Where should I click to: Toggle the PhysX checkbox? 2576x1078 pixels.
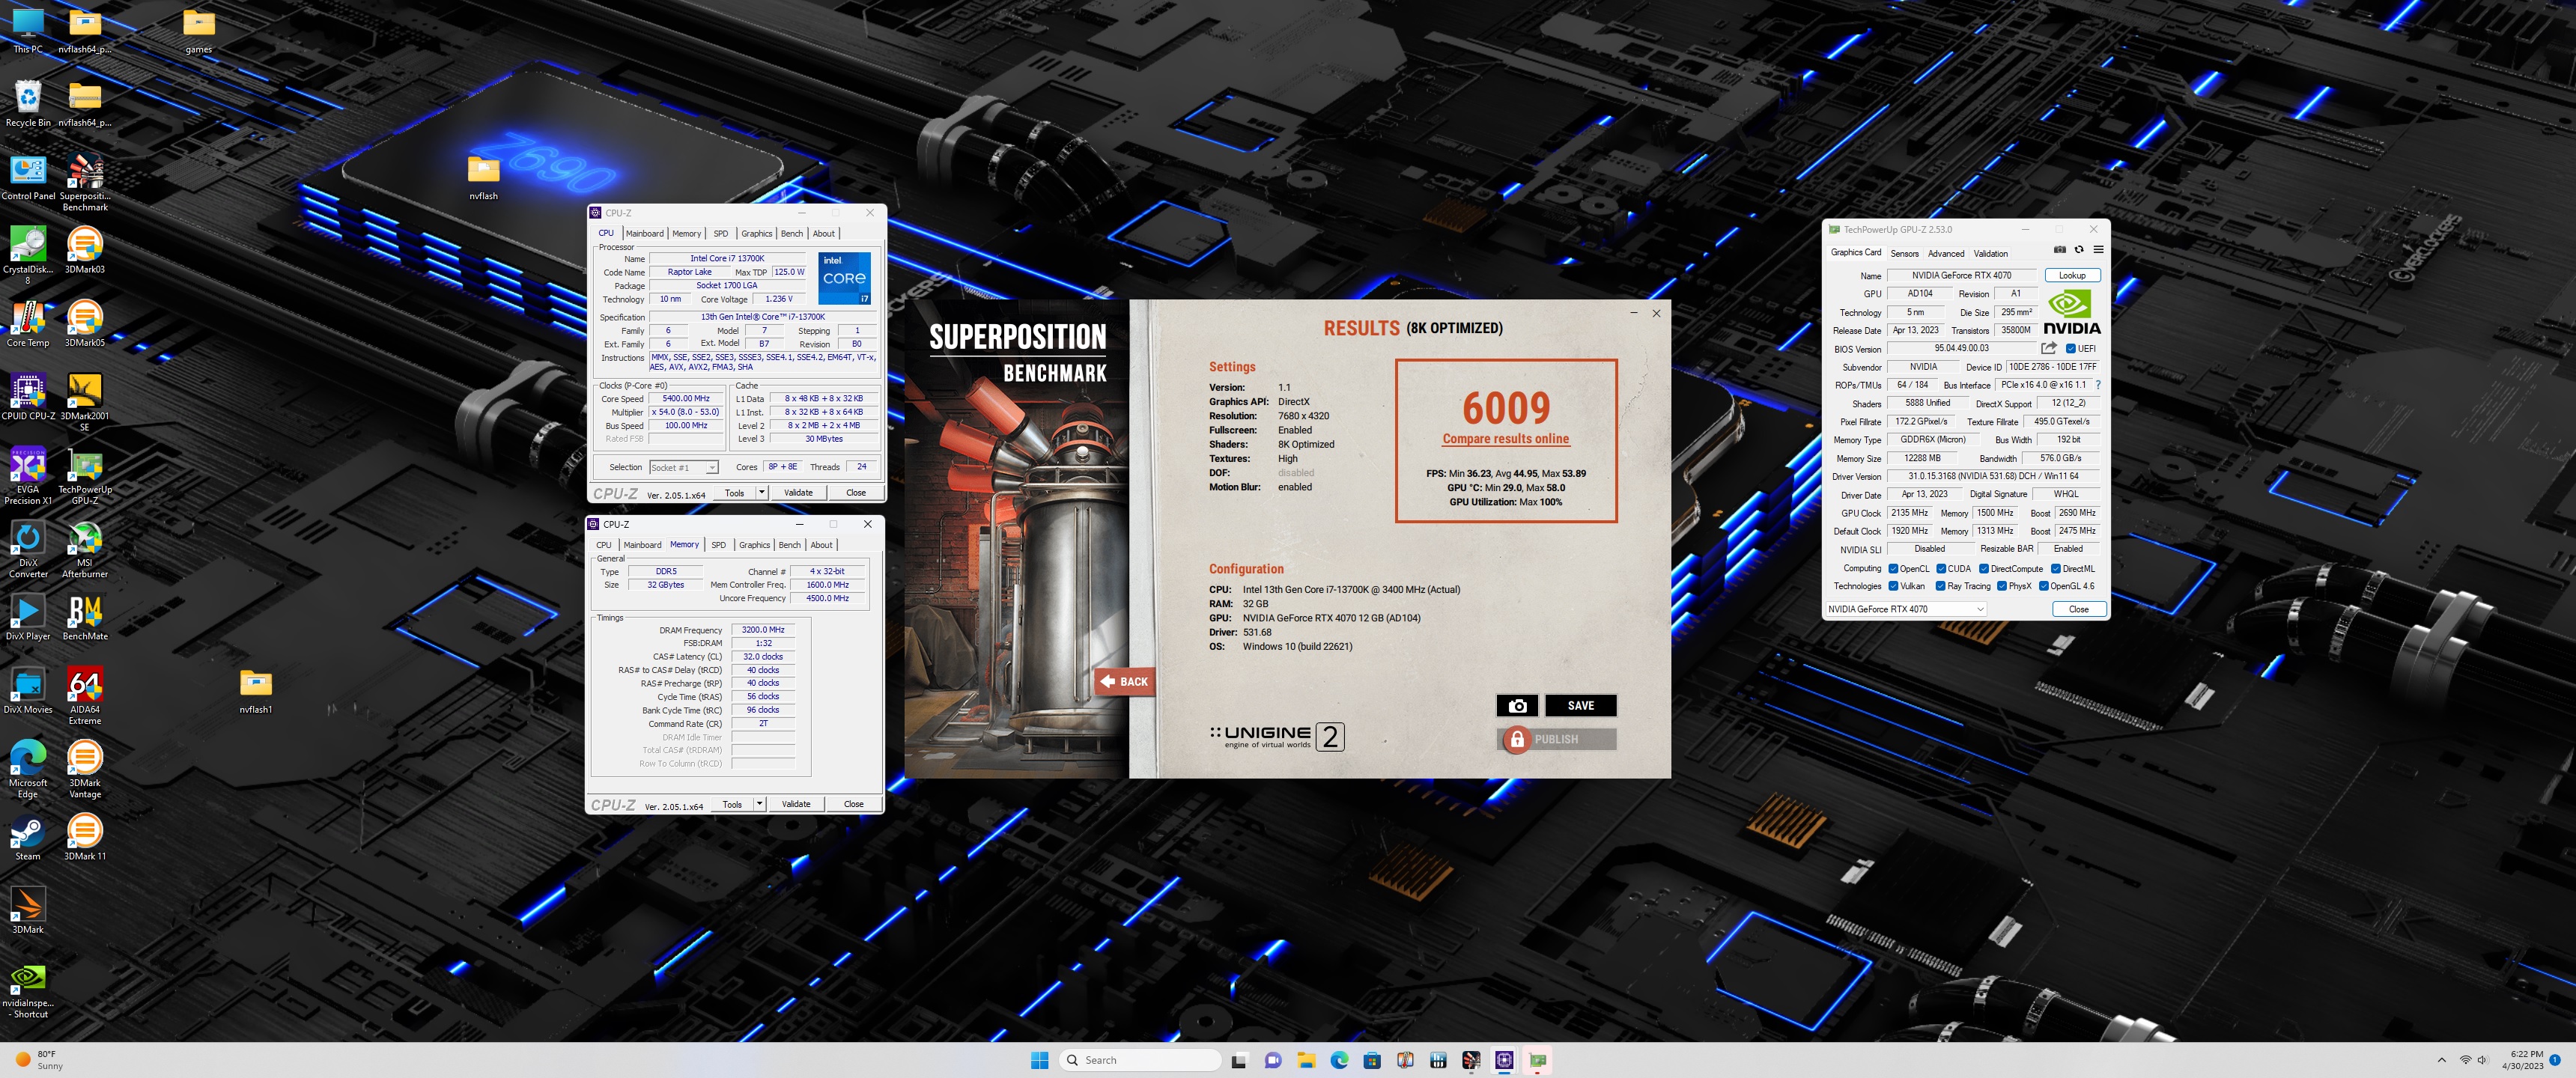[2002, 586]
